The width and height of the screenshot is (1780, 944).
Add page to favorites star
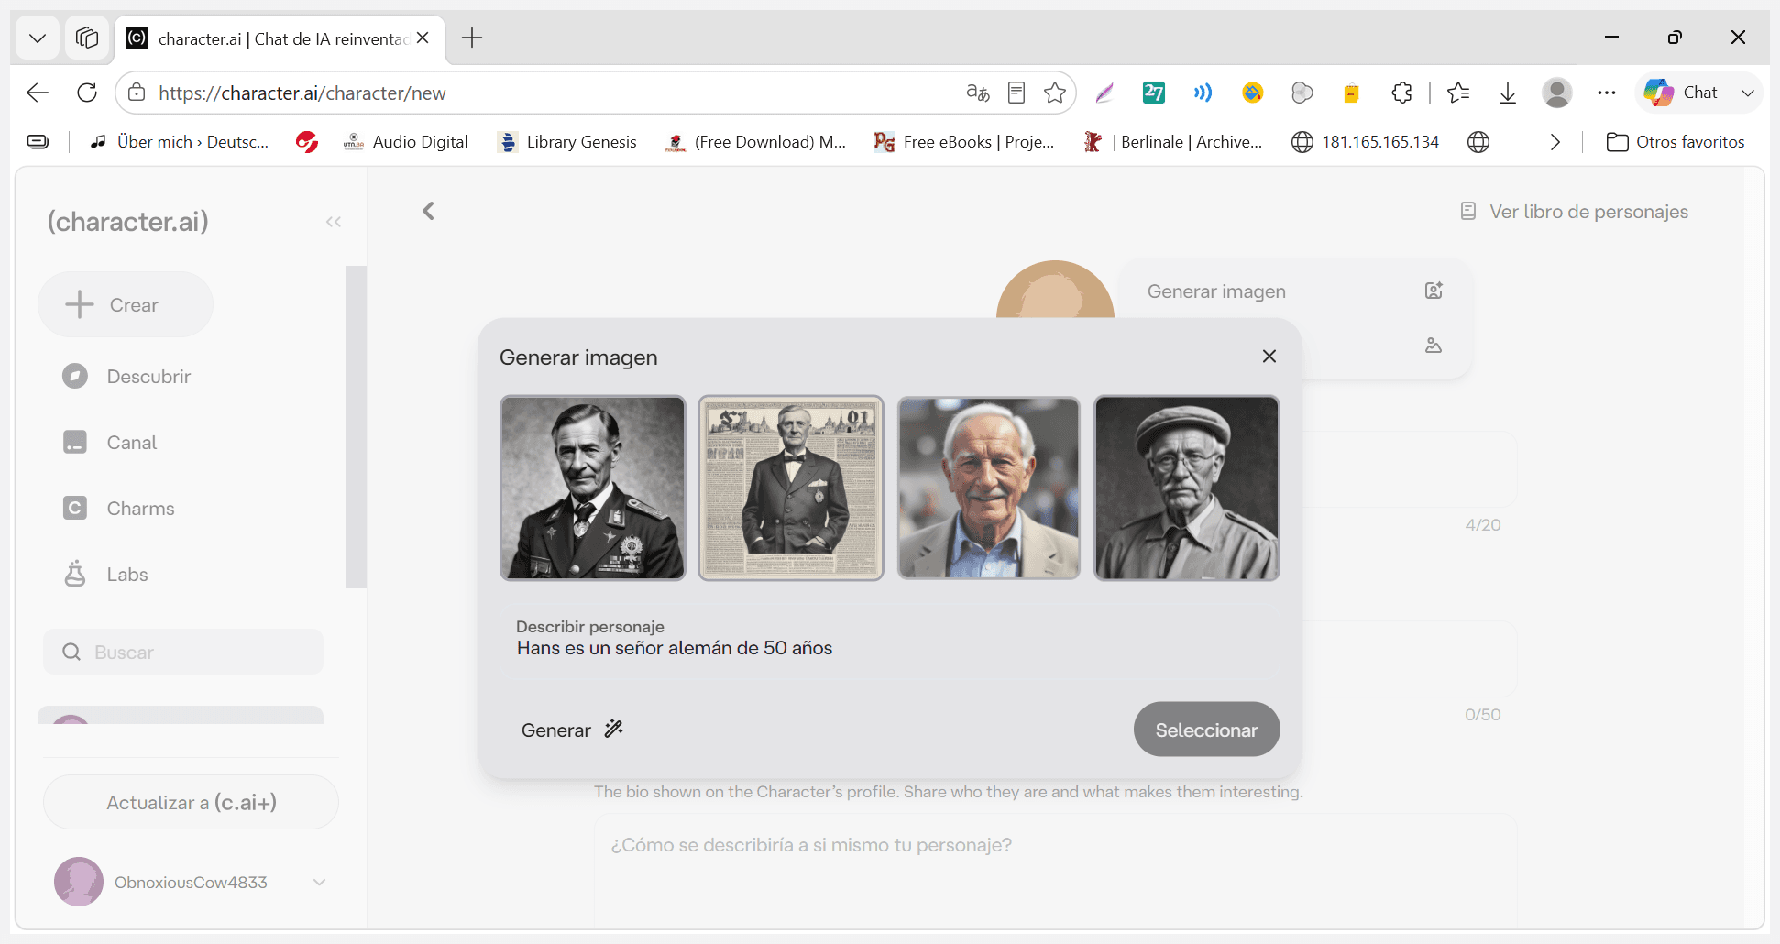point(1055,93)
